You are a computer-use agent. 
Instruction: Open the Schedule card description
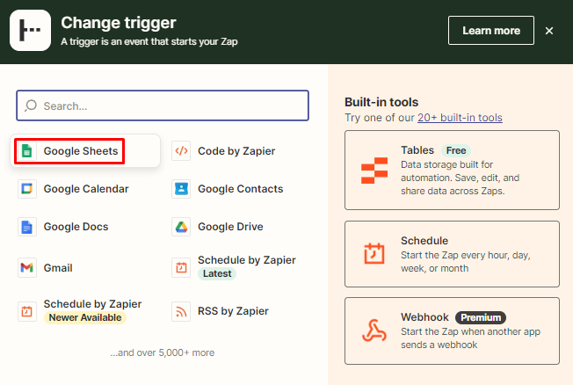coord(466,262)
